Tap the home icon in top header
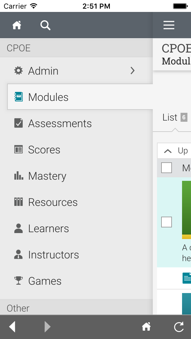The image size is (191, 339). pos(17,25)
